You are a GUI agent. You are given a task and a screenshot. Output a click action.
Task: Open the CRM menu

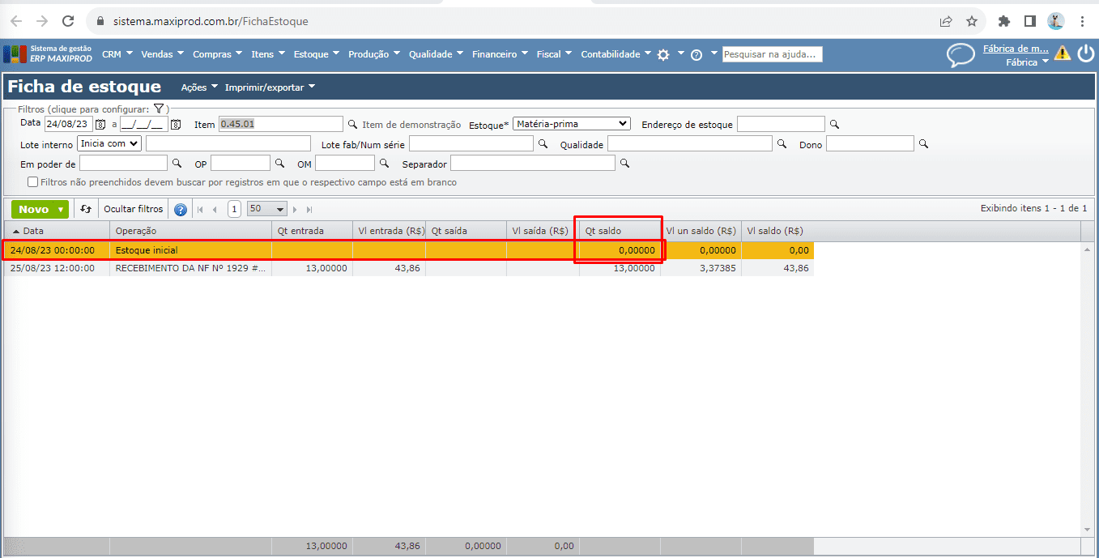[x=117, y=54]
